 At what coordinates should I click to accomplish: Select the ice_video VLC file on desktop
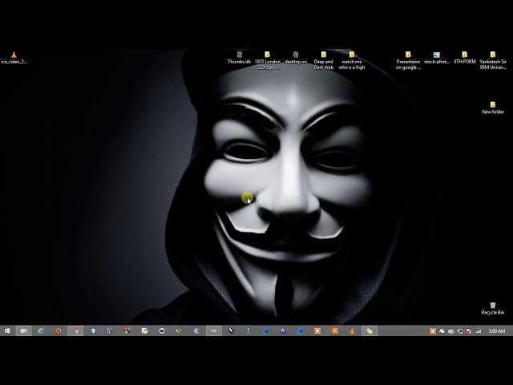coord(14,58)
